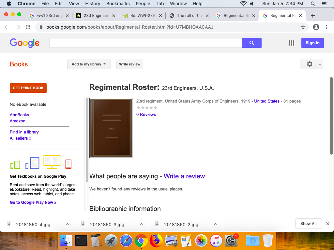Open the Chrome three-dot menu

(x=326, y=27)
